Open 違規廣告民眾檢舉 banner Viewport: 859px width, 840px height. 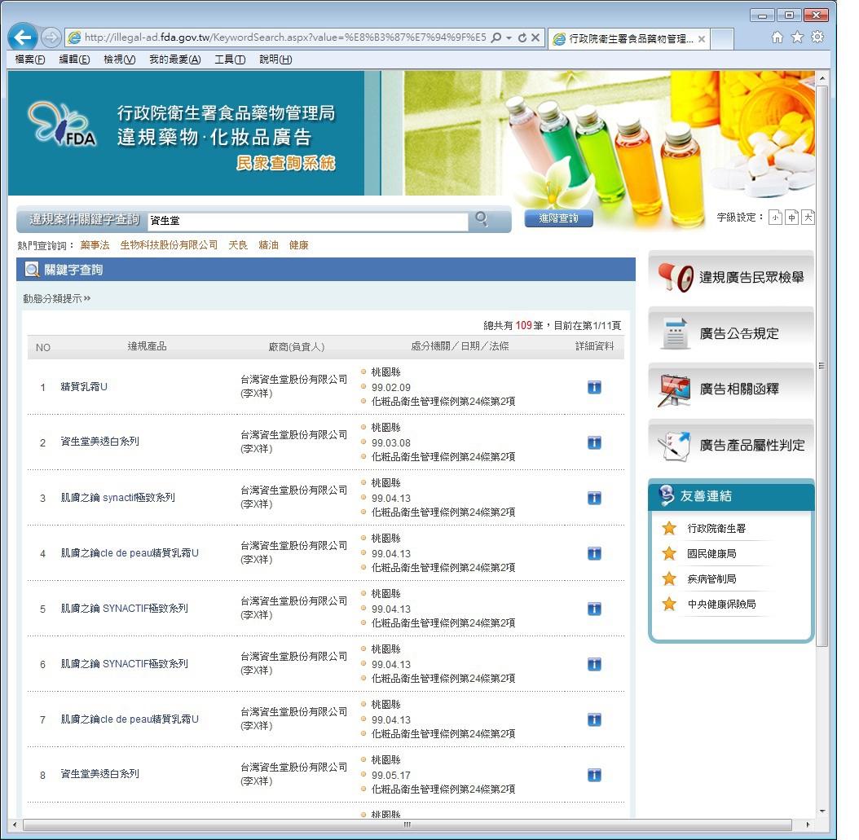[x=731, y=277]
